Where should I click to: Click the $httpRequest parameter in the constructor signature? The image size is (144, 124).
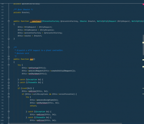pos(124,21)
